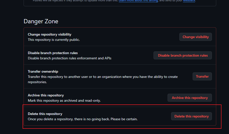This screenshot has width=229, height=134.
Task: Click the words 'and send us your'
Action: point(171,1)
